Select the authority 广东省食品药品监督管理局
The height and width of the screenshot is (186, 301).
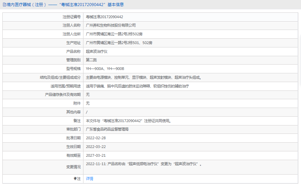pos(107,129)
